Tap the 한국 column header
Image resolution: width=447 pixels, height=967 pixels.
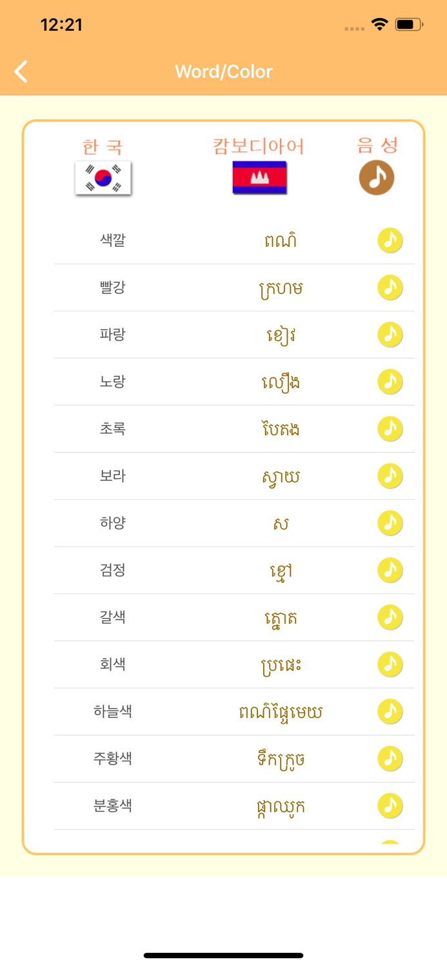(103, 145)
